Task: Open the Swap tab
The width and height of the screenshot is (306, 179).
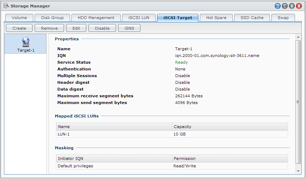Action: pyautogui.click(x=283, y=18)
